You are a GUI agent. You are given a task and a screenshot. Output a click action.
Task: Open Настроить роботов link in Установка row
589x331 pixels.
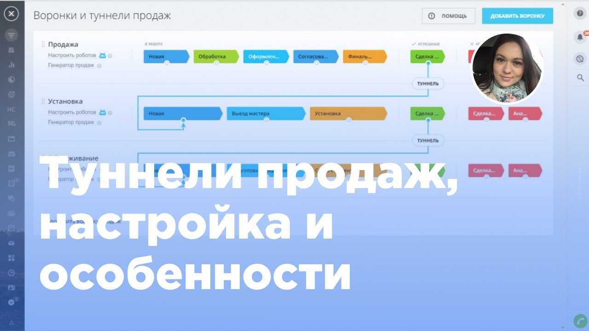(72, 112)
